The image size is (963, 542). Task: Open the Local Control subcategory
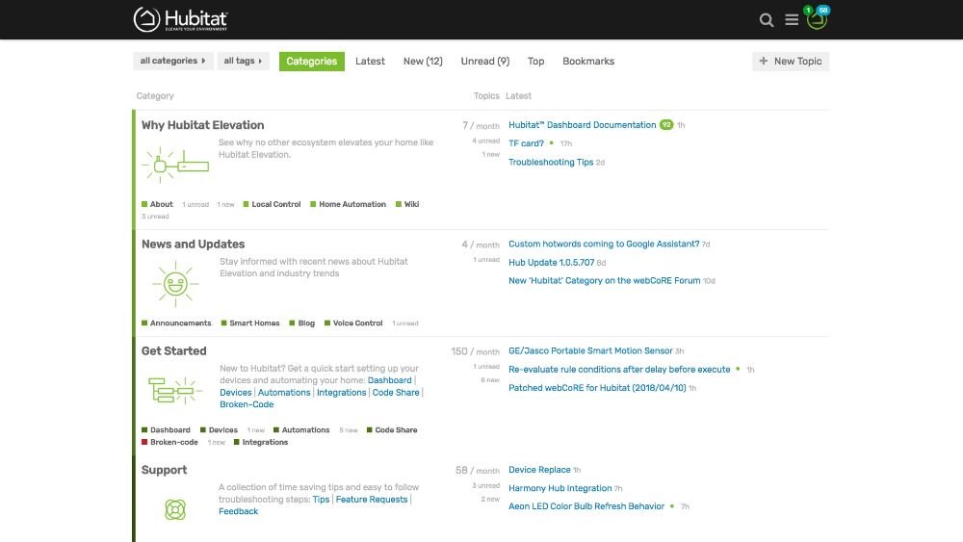pos(275,204)
